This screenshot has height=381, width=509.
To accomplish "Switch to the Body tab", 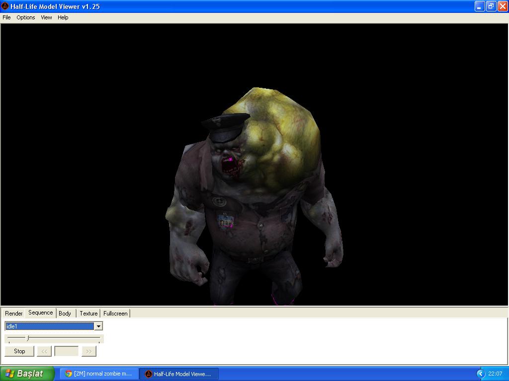I will coord(65,314).
